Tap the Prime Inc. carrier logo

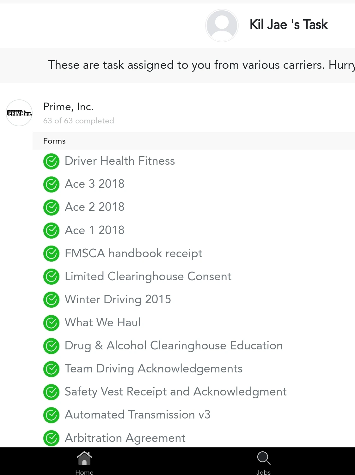[x=19, y=113]
